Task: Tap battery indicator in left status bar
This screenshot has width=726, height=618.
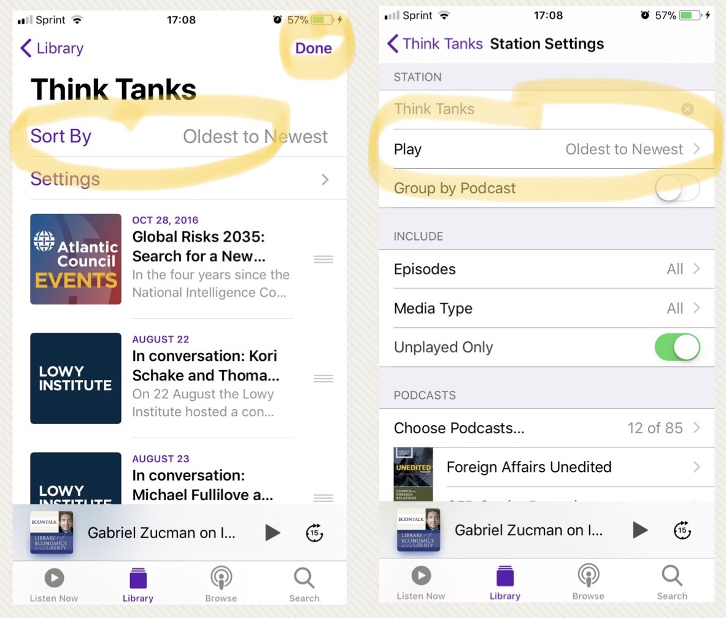Action: pos(323,20)
